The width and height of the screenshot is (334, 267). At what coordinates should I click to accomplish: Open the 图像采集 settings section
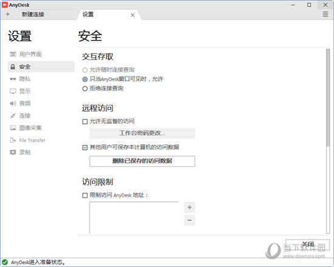click(x=41, y=128)
